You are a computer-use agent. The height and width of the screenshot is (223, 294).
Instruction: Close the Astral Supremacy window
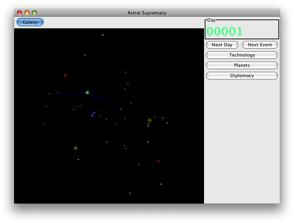(19, 13)
